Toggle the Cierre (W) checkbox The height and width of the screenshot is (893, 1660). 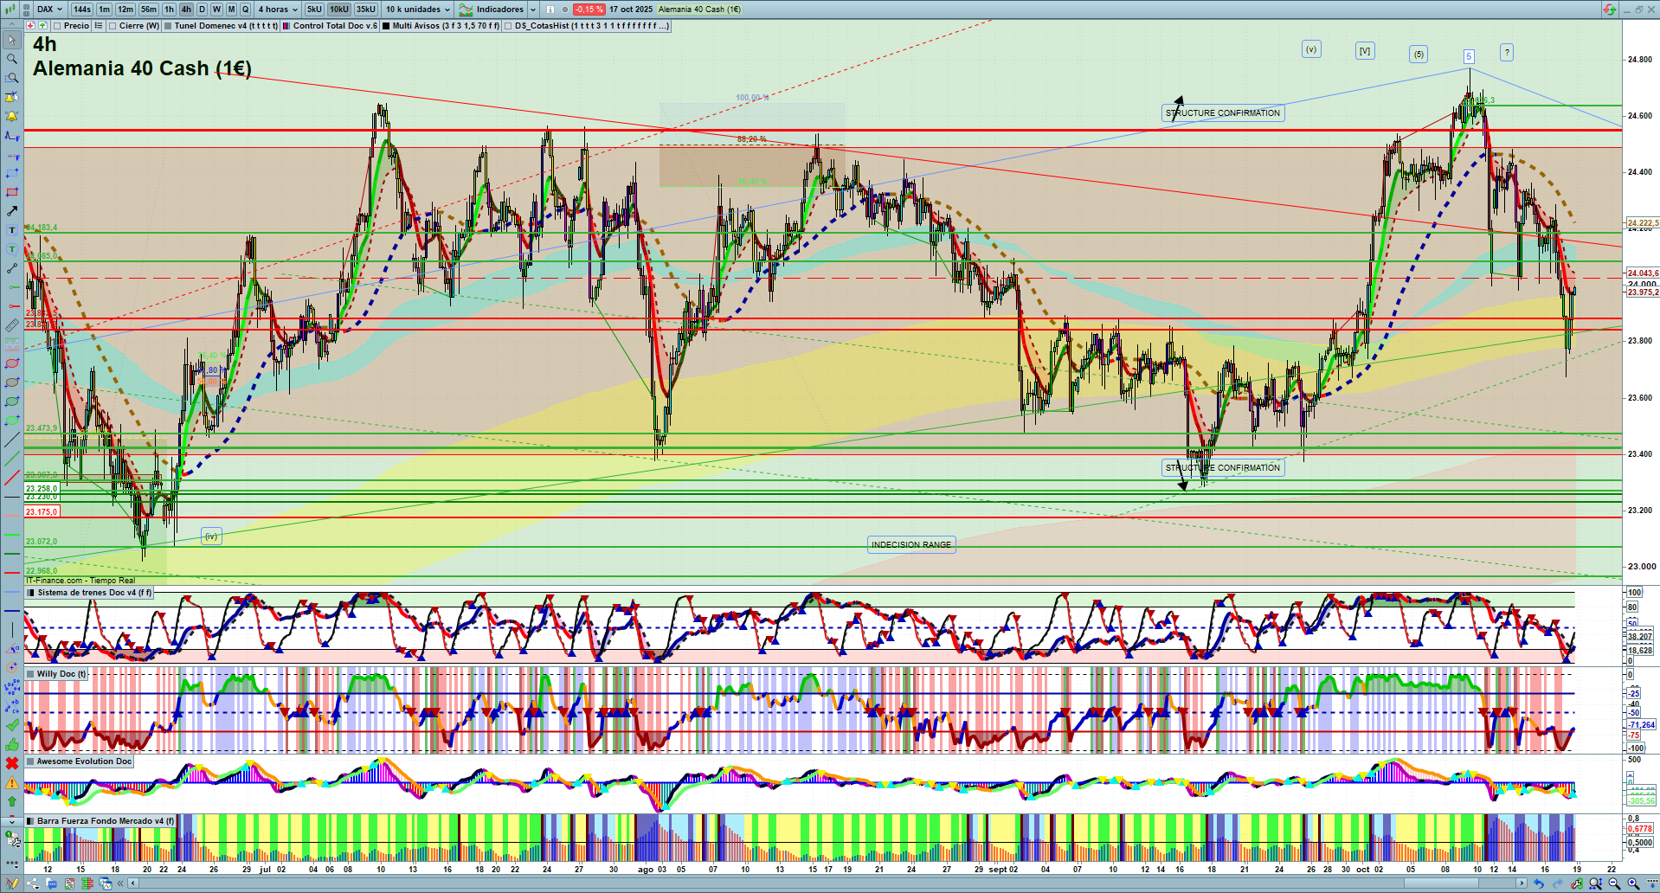(113, 26)
